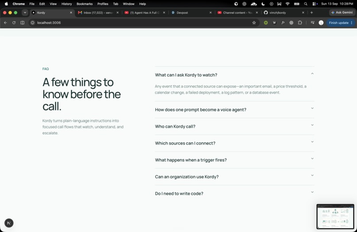Open the play-circle menu bar icon
Image resolution: width=357 pixels, height=232 pixels.
(x=272, y=4)
